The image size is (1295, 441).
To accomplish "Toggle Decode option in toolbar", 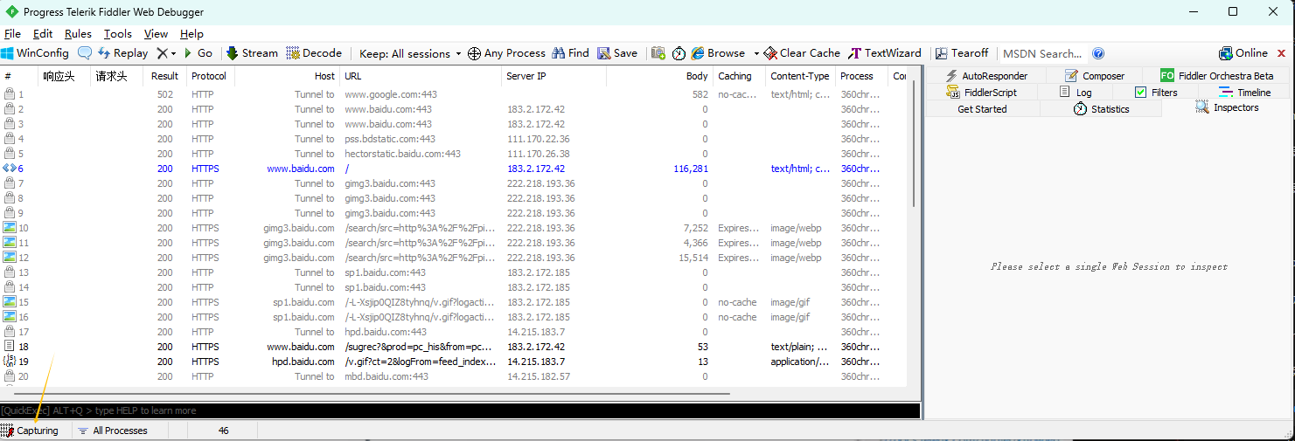I will tap(314, 53).
